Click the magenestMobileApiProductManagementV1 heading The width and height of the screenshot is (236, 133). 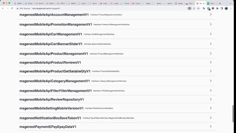click(x=54, y=54)
